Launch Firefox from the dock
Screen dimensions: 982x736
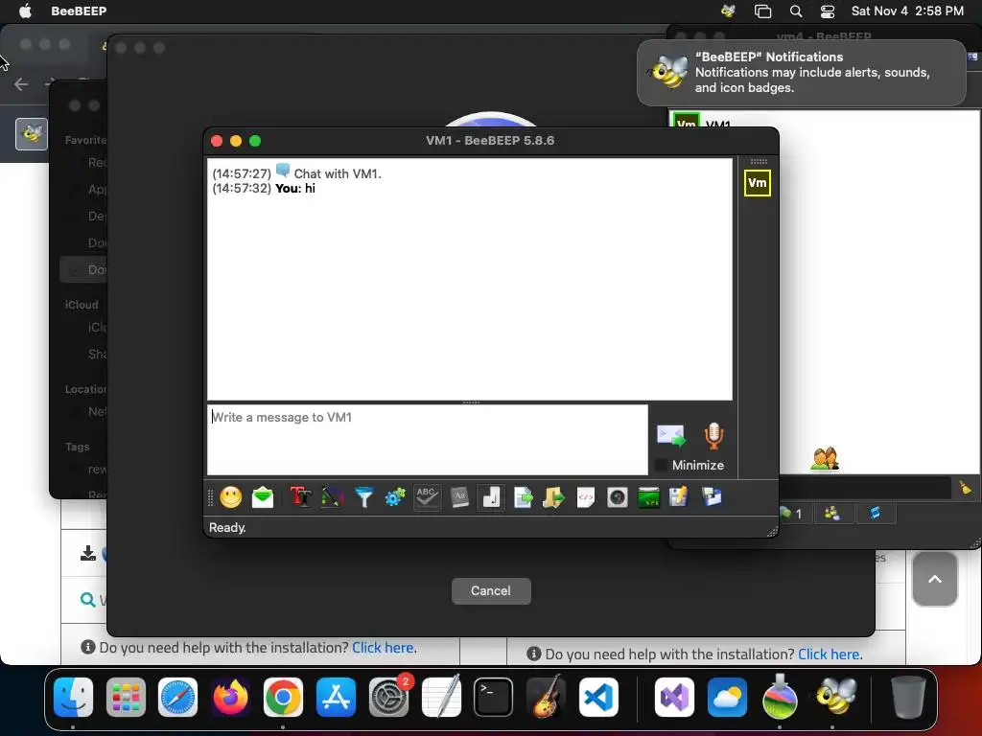pyautogui.click(x=230, y=697)
